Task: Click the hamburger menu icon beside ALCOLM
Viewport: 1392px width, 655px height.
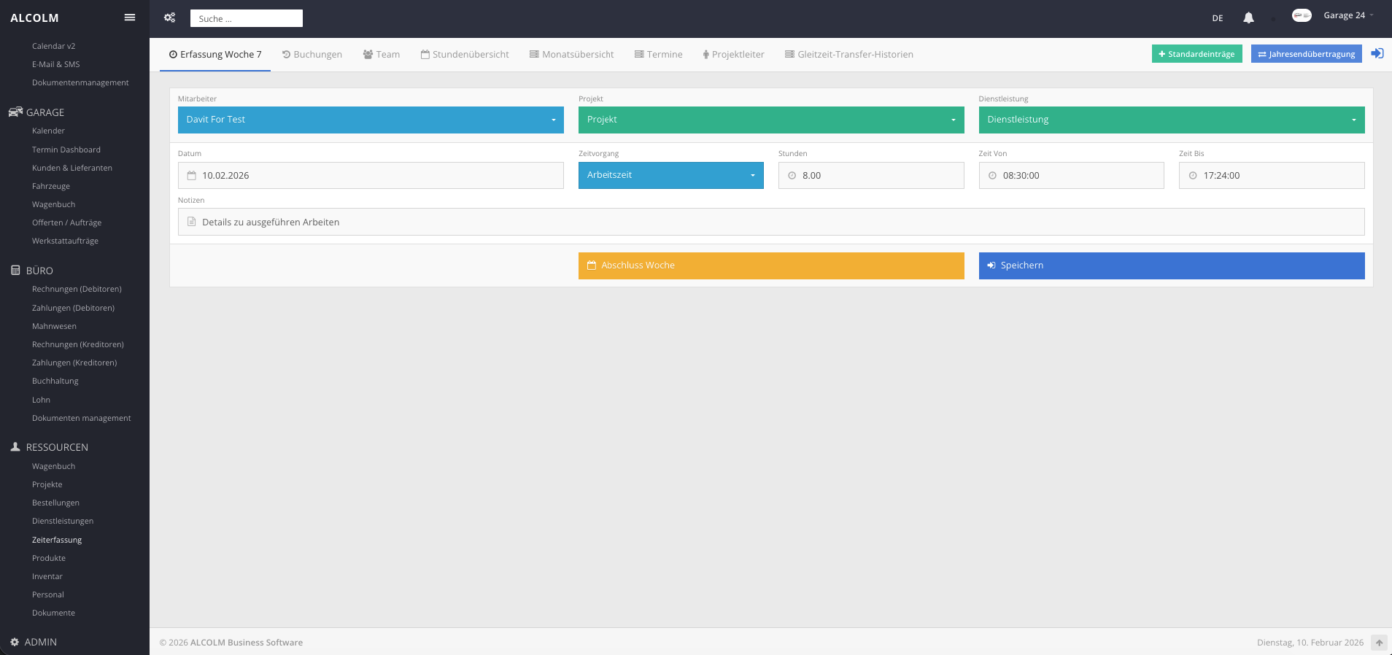Action: pos(130,18)
